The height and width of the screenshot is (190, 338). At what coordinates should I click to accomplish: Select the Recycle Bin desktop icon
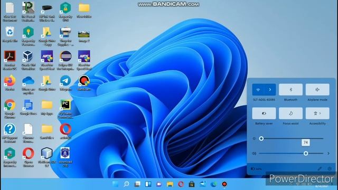[10, 34]
